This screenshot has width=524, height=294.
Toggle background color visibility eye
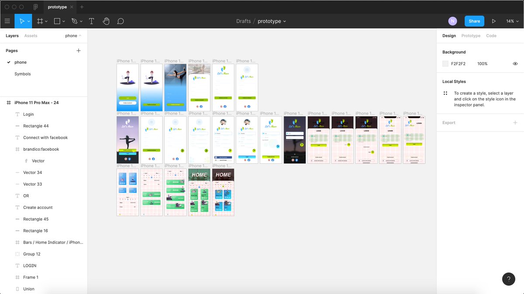[515, 64]
